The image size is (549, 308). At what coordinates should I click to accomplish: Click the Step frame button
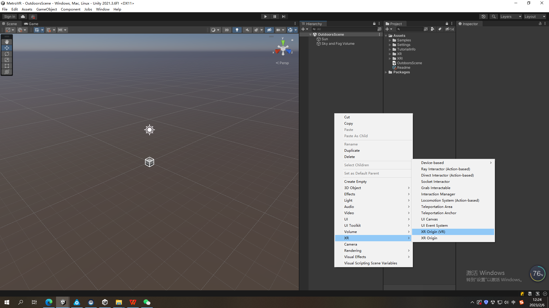pos(283,17)
